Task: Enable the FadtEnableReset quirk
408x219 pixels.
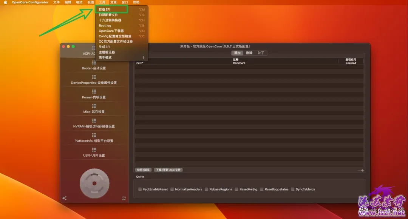Action: tap(140, 189)
